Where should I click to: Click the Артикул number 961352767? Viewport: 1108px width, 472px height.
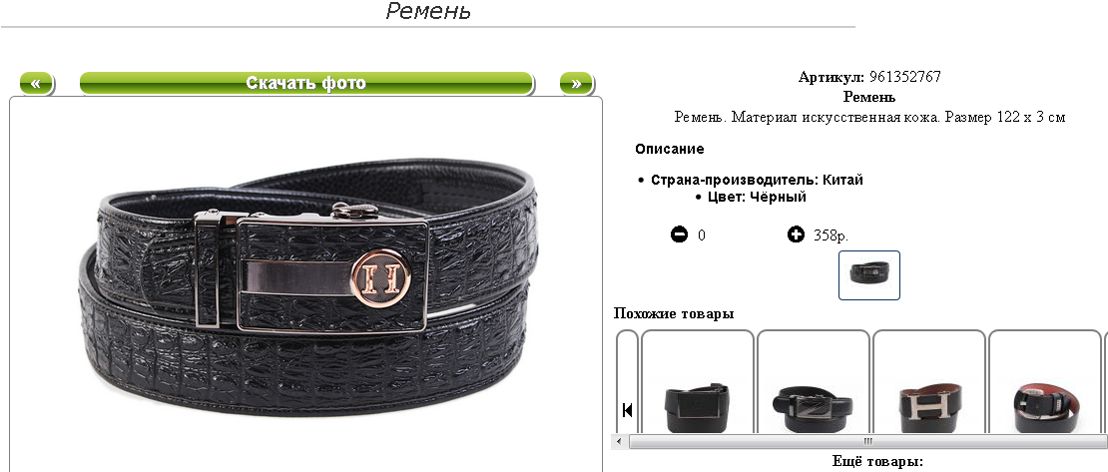[905, 77]
